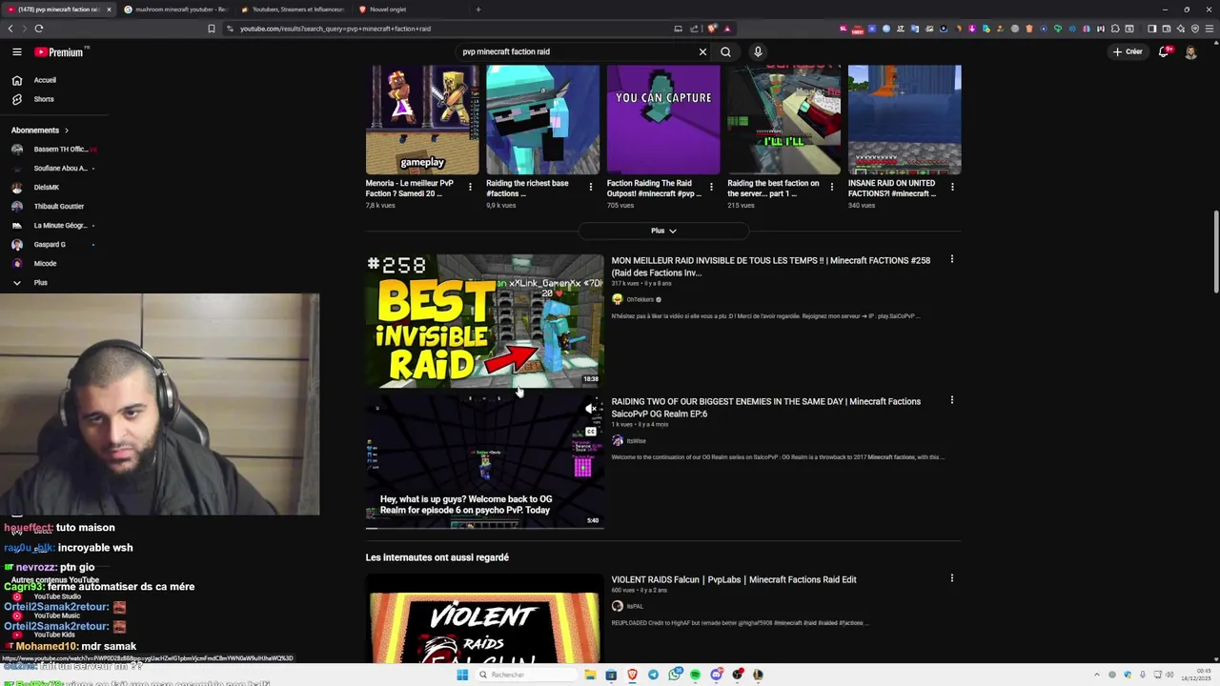Open Spotify from the taskbar

[x=695, y=675]
